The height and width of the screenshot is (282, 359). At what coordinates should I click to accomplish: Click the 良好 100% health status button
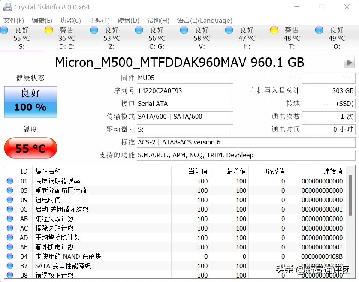(x=30, y=102)
